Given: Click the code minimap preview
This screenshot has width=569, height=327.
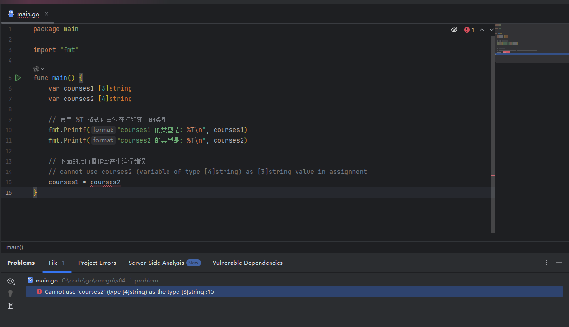Looking at the screenshot, I should (x=532, y=43).
